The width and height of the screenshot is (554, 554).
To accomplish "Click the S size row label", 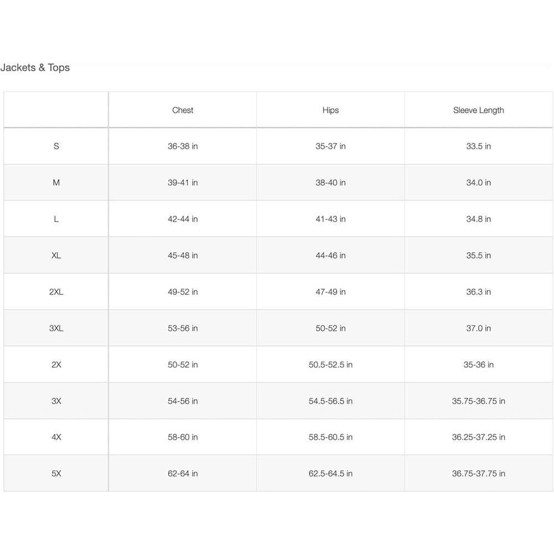I will tap(56, 146).
